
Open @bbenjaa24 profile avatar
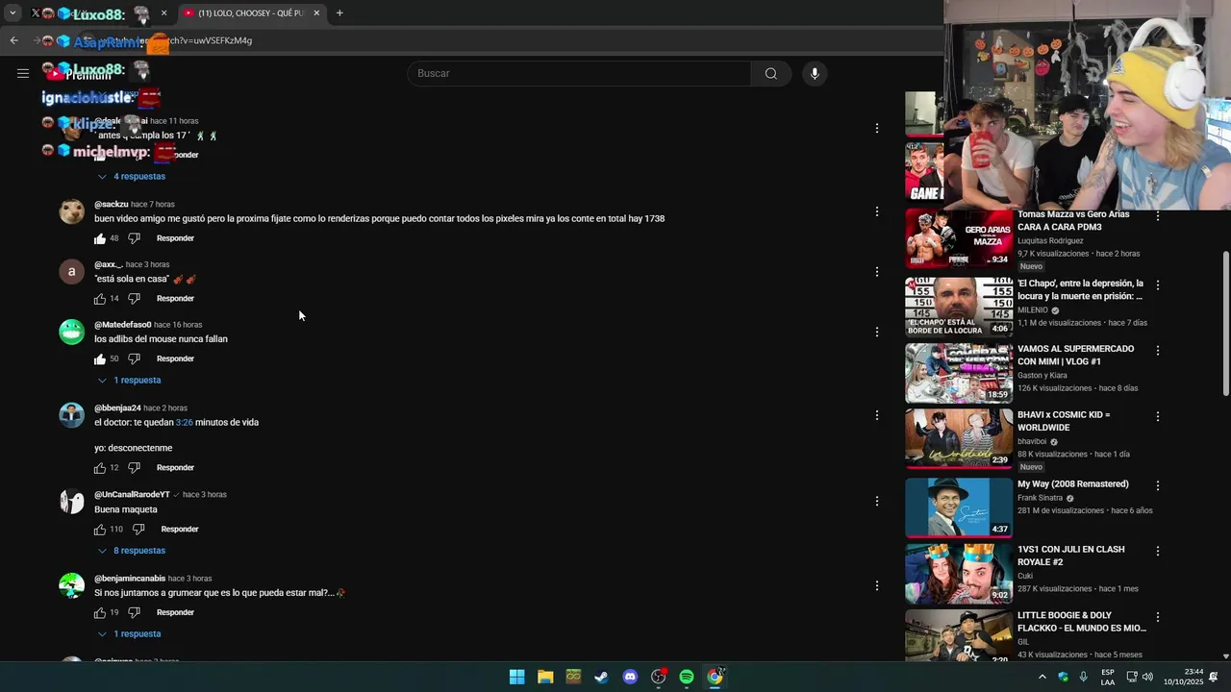[x=72, y=415]
